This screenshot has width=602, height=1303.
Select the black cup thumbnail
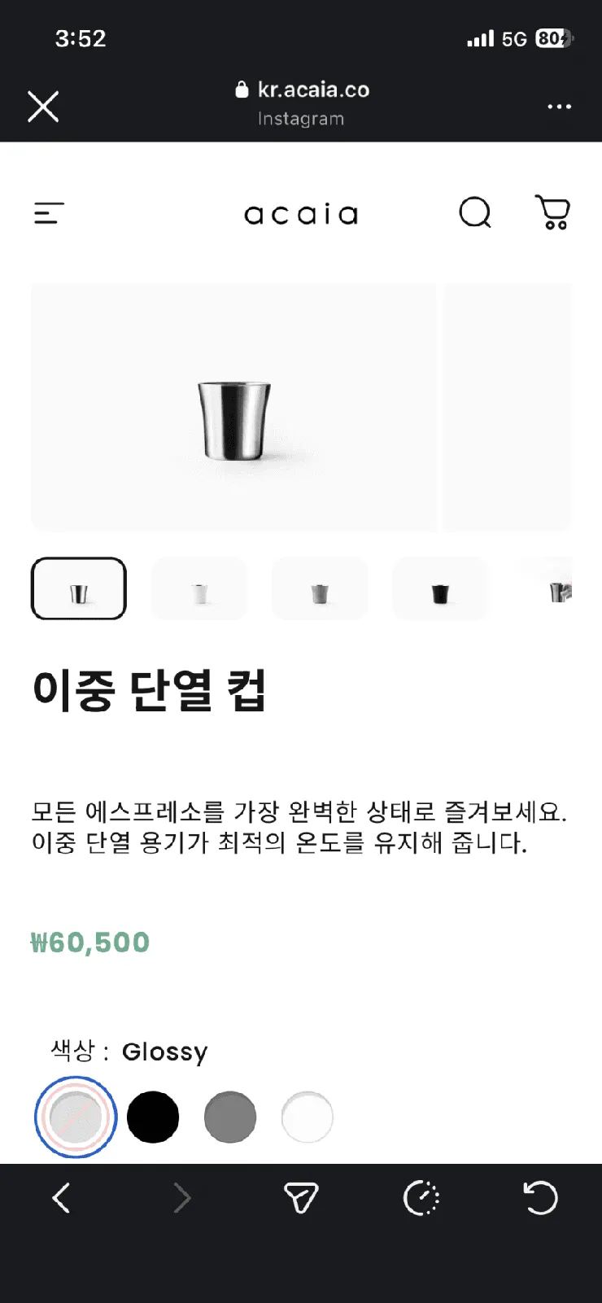coord(440,588)
